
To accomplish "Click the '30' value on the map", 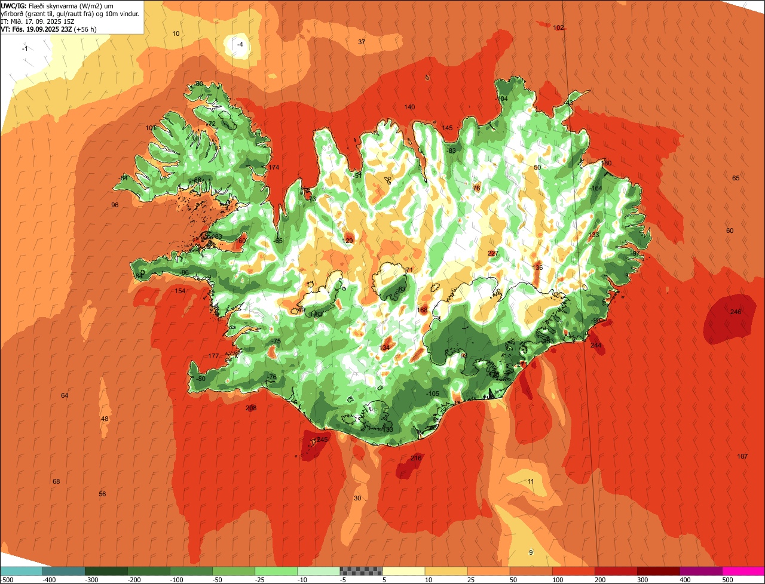I will [x=357, y=498].
